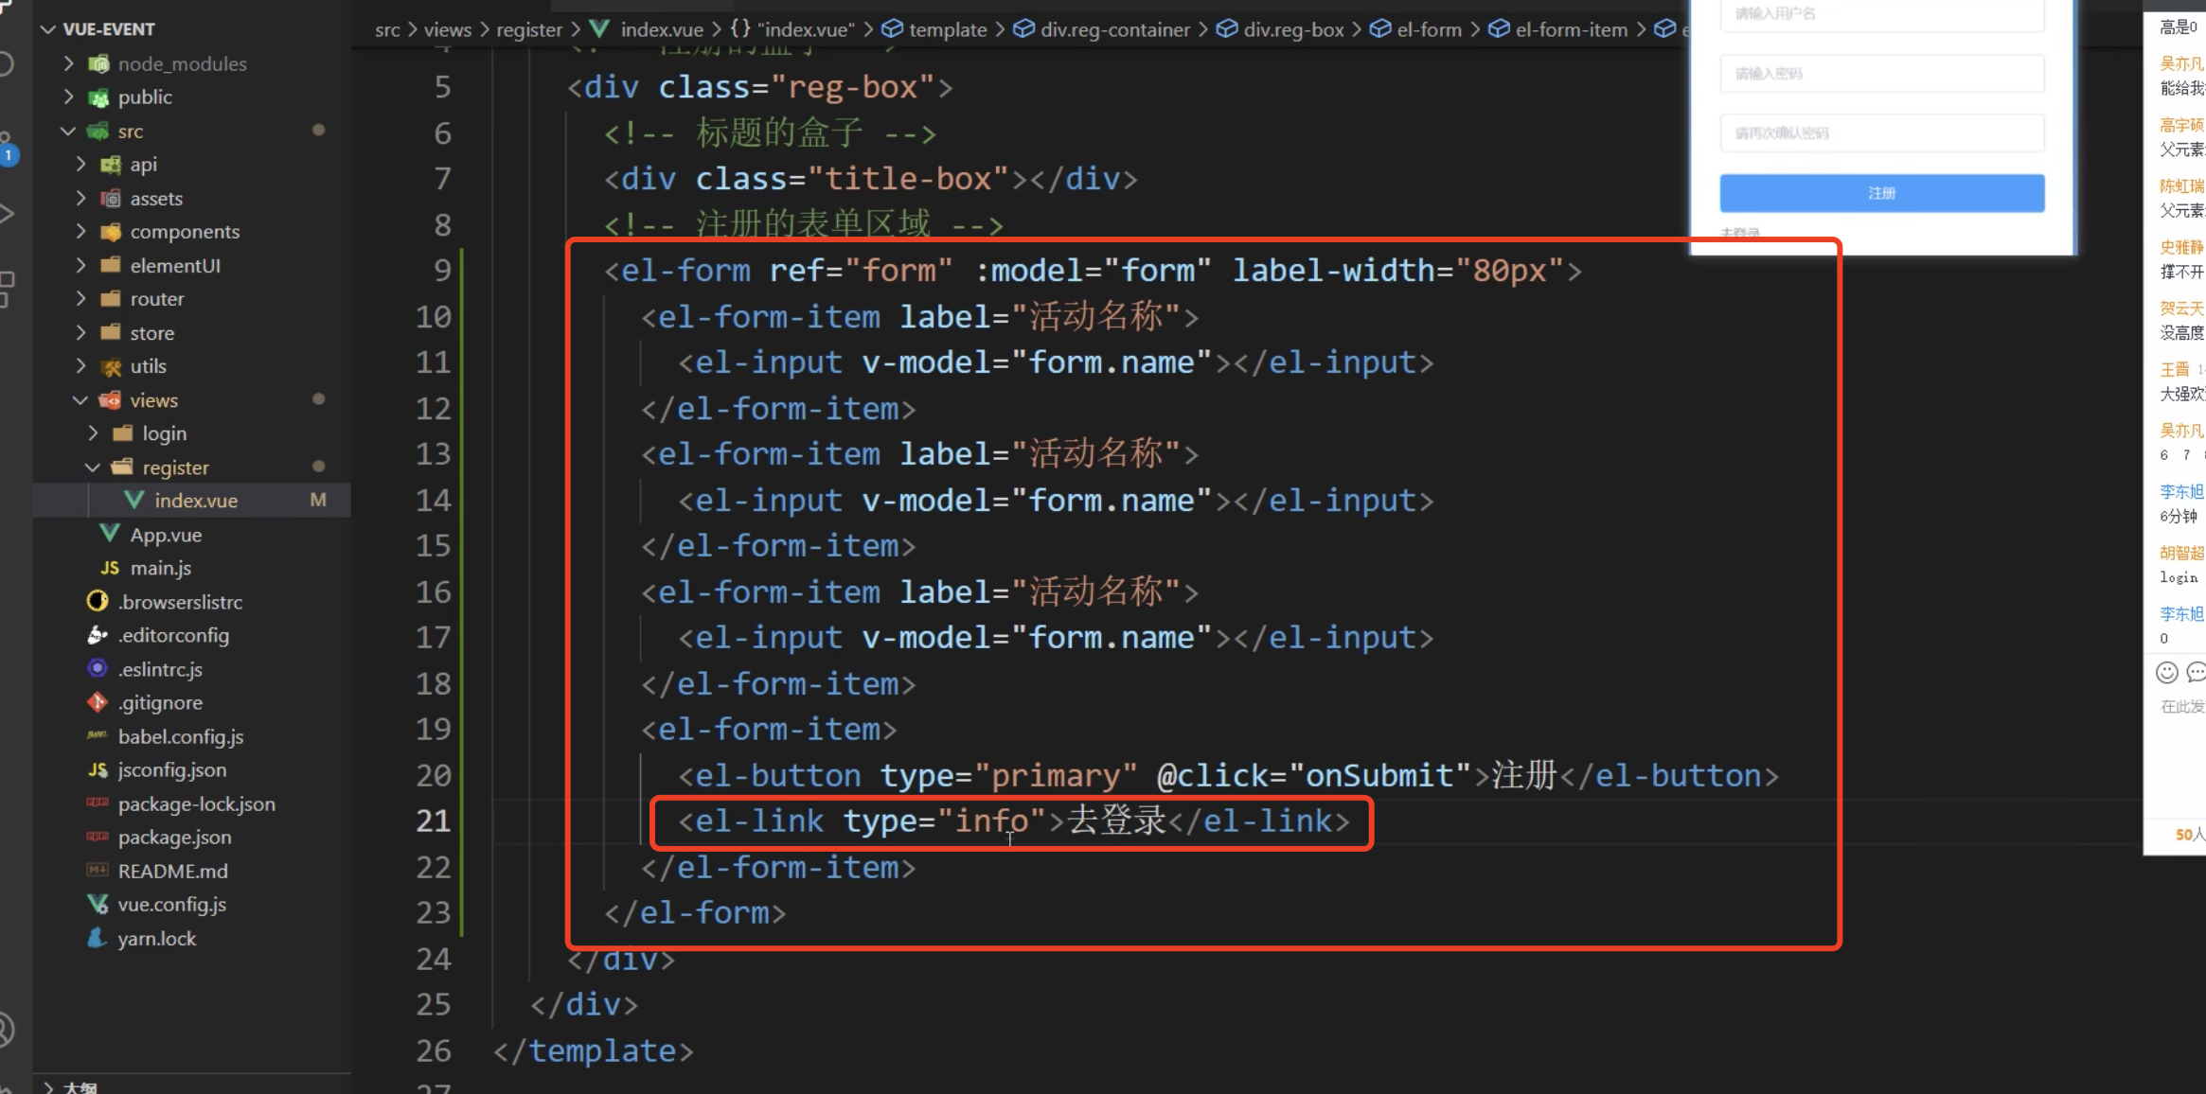Click the .gitignore git icon

pyautogui.click(x=98, y=702)
